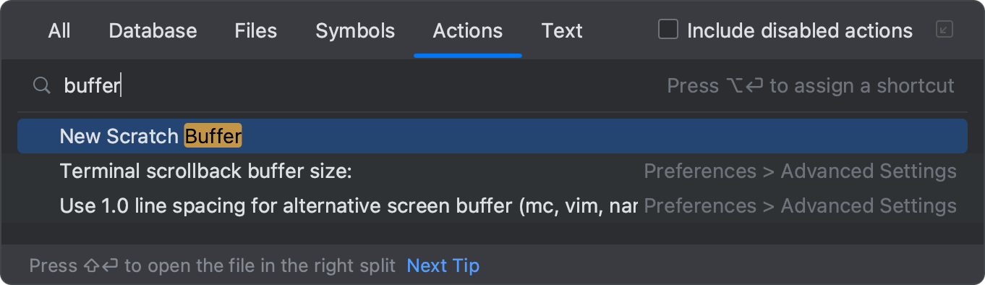Click the Next Tip link

(443, 265)
